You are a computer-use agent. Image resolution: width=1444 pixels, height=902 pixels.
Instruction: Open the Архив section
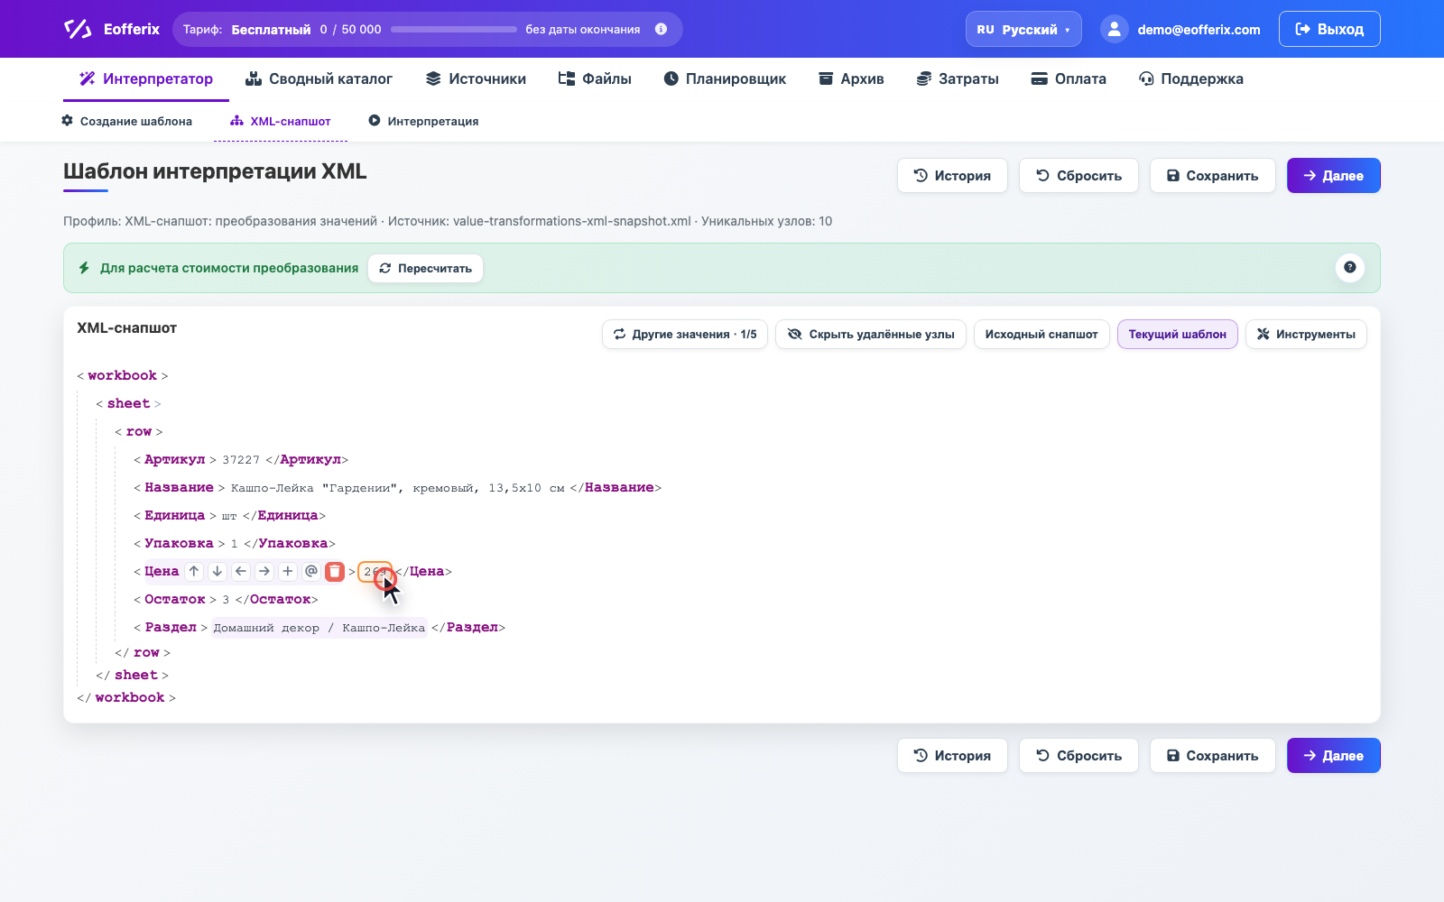click(851, 78)
